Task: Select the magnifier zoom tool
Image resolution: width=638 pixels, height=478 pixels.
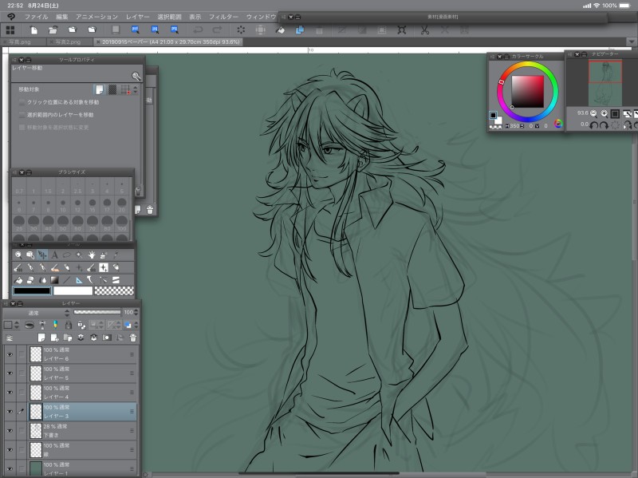Action: pos(19,255)
